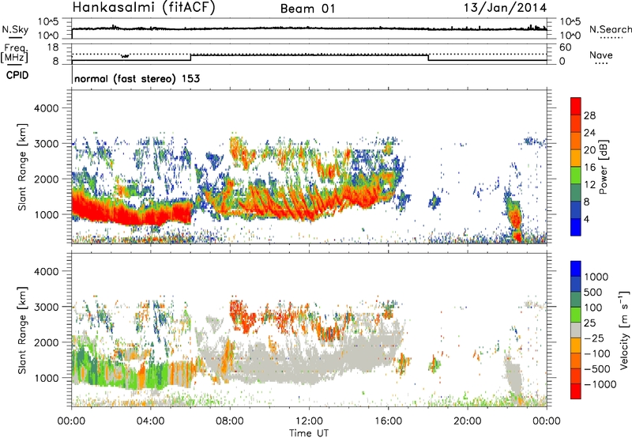This screenshot has height=438, width=632.
Task: Pick the bottom red segment of the velocity colorbar
Action: click(576, 391)
